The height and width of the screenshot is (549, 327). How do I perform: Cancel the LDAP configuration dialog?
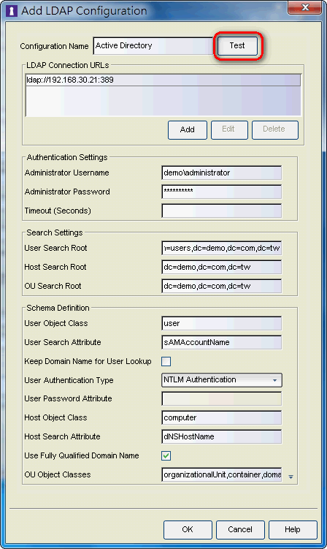(x=240, y=529)
